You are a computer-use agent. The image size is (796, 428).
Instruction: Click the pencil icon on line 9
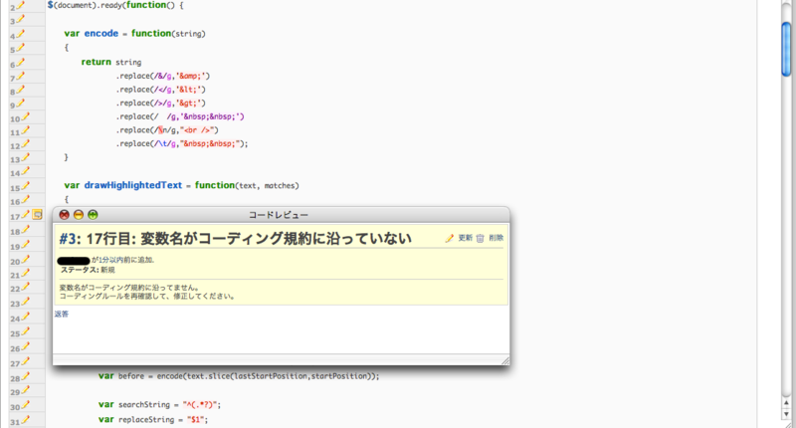coord(20,104)
